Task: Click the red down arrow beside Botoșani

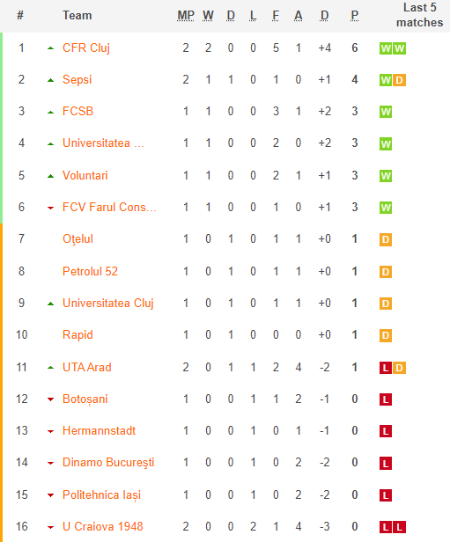Action: click(x=50, y=399)
